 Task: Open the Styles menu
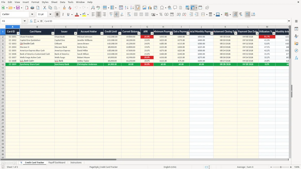[45, 2]
